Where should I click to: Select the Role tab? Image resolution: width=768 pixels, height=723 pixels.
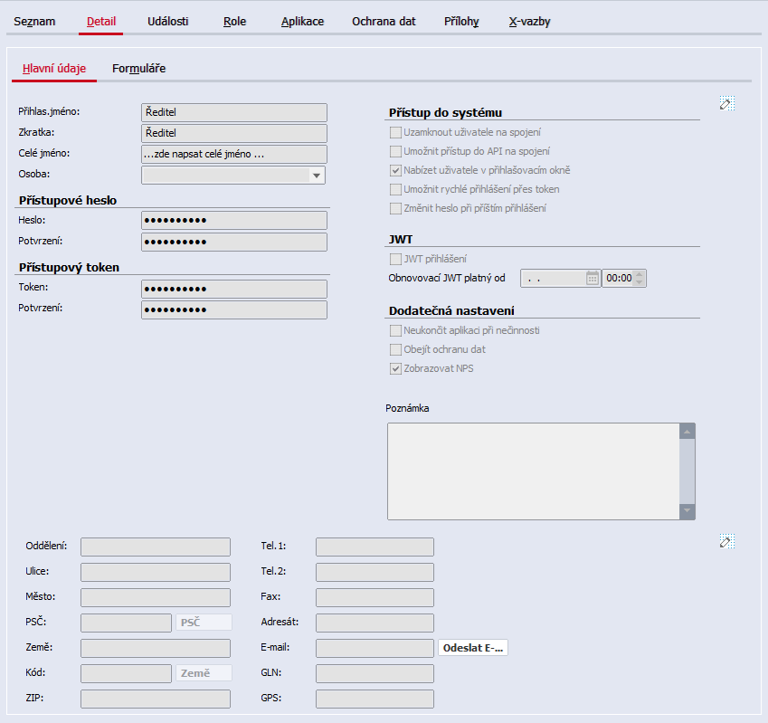tap(234, 22)
